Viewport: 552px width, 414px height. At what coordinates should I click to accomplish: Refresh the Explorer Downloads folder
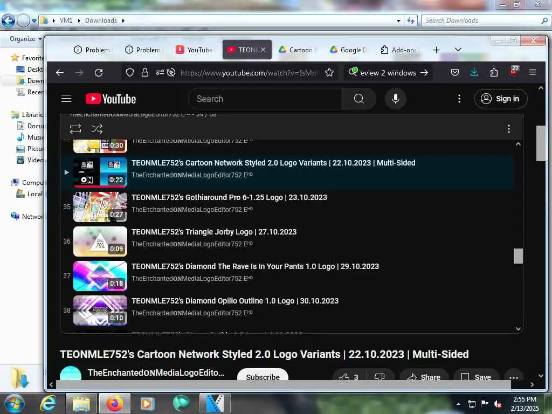pyautogui.click(x=410, y=21)
